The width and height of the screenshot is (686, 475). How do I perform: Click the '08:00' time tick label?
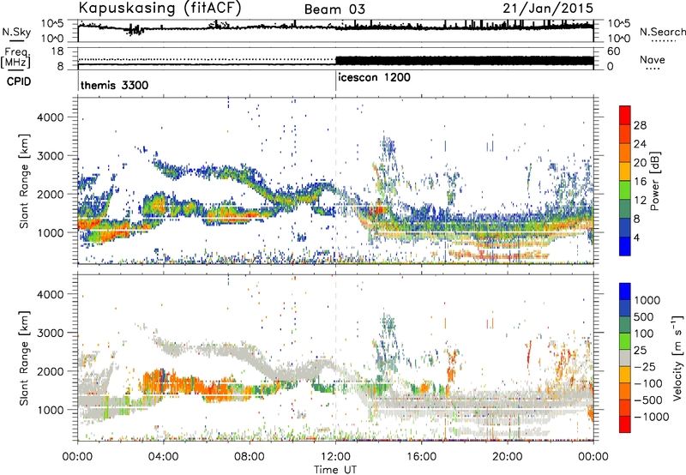coord(250,457)
